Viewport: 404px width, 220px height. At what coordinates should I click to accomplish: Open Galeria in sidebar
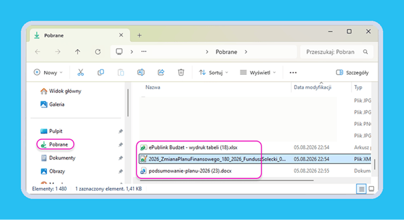(52, 105)
